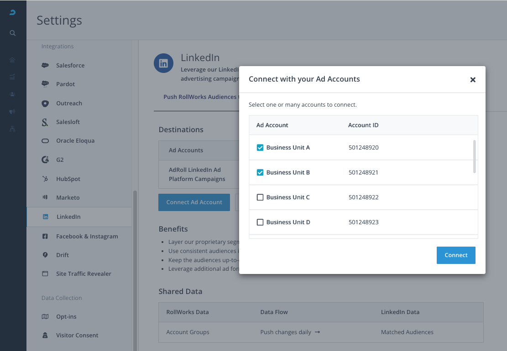This screenshot has height=351, width=507.
Task: Open Facebook & Instagram integration
Action: pos(87,236)
